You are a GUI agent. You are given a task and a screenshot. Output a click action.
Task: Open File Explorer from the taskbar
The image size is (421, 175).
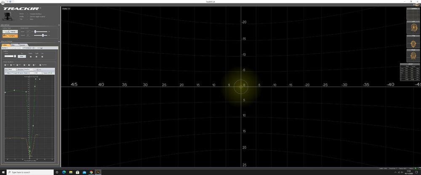(x=71, y=172)
